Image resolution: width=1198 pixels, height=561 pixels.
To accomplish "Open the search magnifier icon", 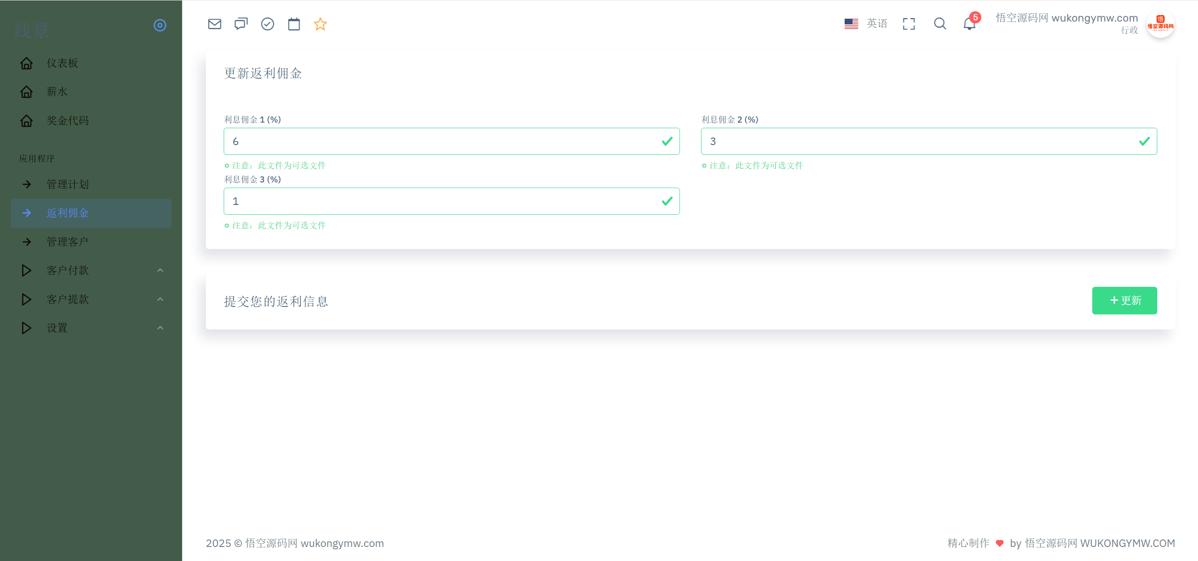I will pos(940,24).
